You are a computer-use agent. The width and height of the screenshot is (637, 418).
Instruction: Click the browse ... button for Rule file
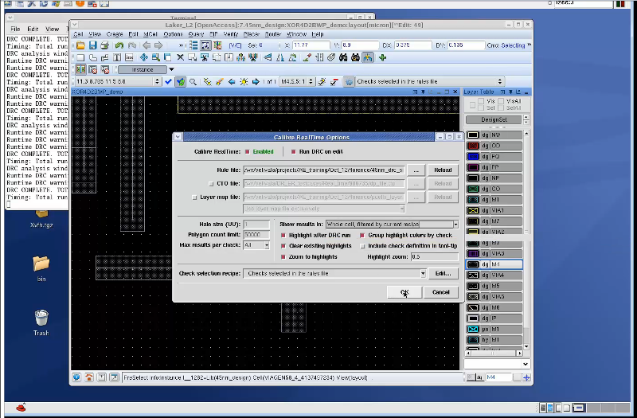[416, 170]
